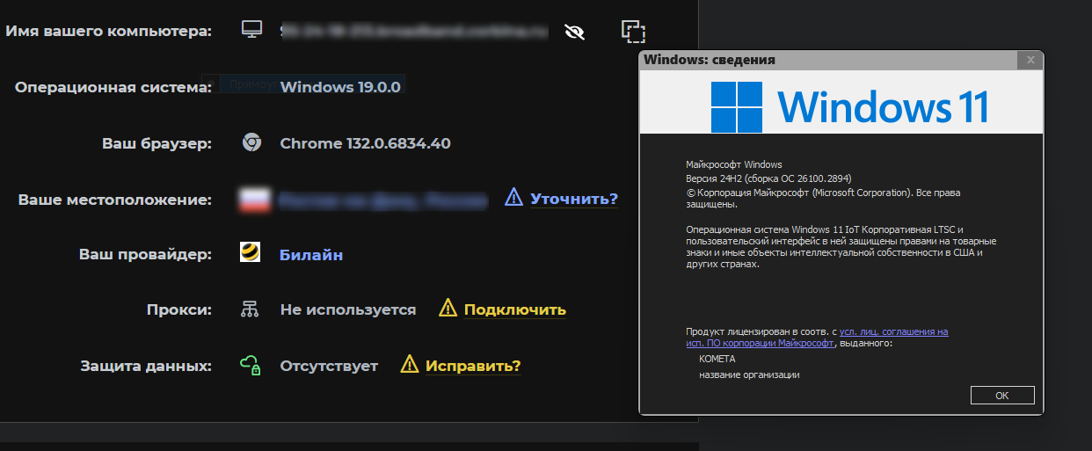Click the Имя вашего компьютера label

(x=109, y=32)
